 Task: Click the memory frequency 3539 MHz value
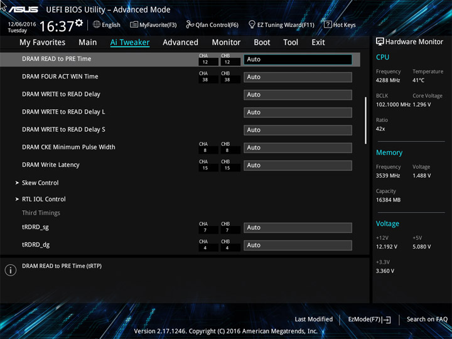click(388, 176)
